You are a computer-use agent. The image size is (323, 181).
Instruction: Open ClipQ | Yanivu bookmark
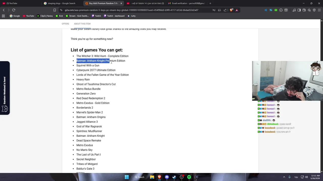(45, 16)
